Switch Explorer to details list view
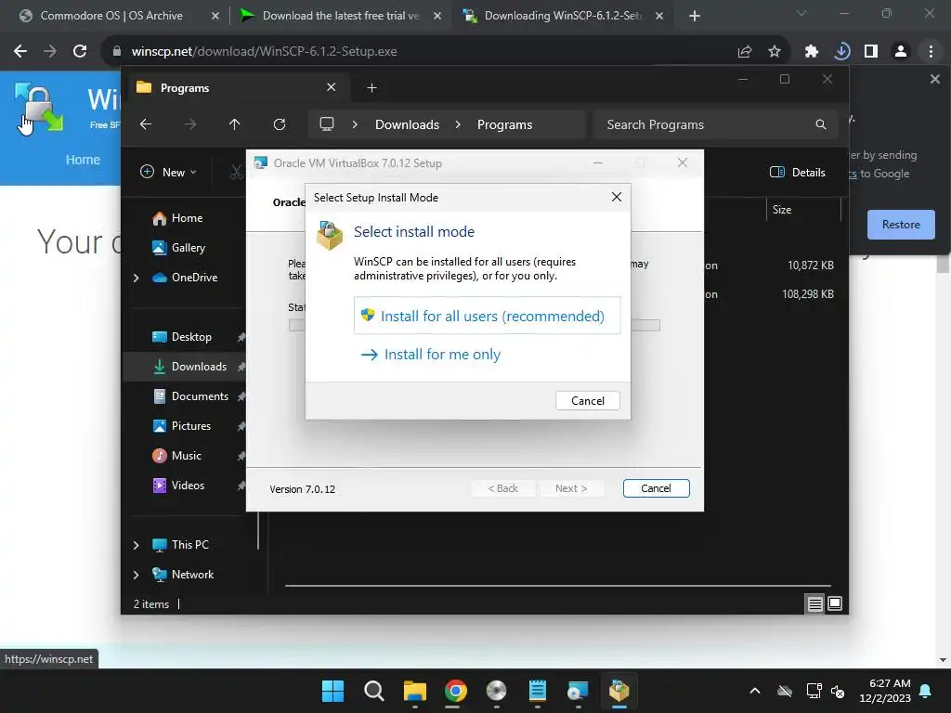The width and height of the screenshot is (951, 713). (x=814, y=603)
